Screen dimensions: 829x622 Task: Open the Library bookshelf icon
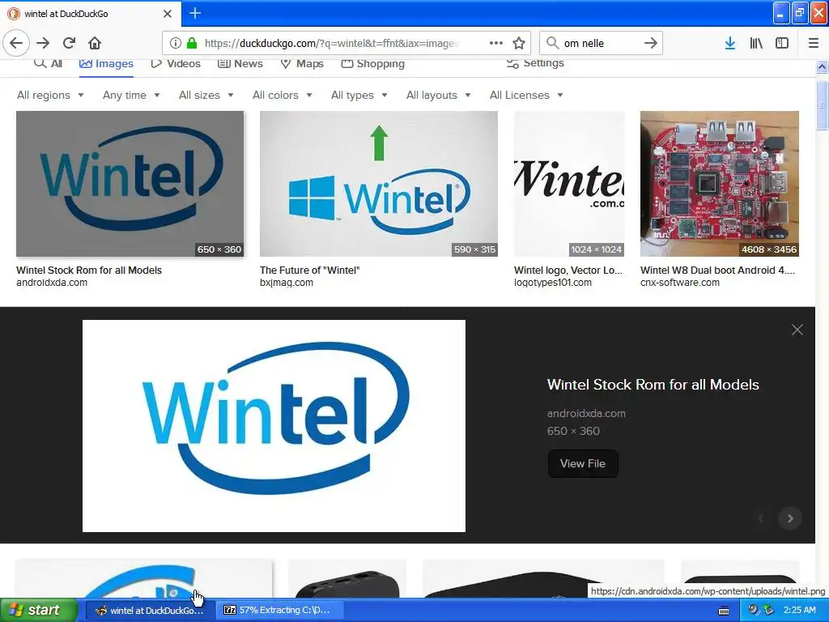(756, 43)
